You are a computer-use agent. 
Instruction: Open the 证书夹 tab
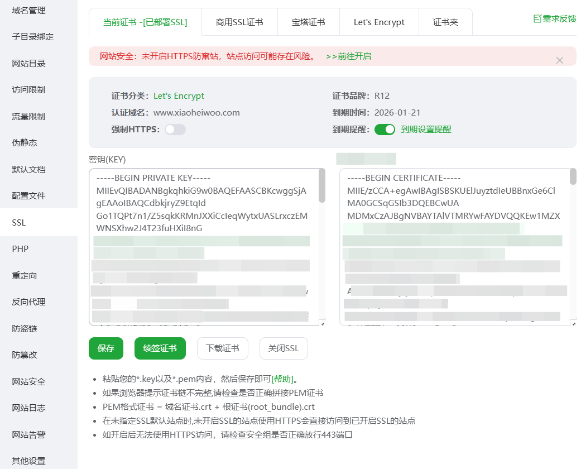click(445, 22)
